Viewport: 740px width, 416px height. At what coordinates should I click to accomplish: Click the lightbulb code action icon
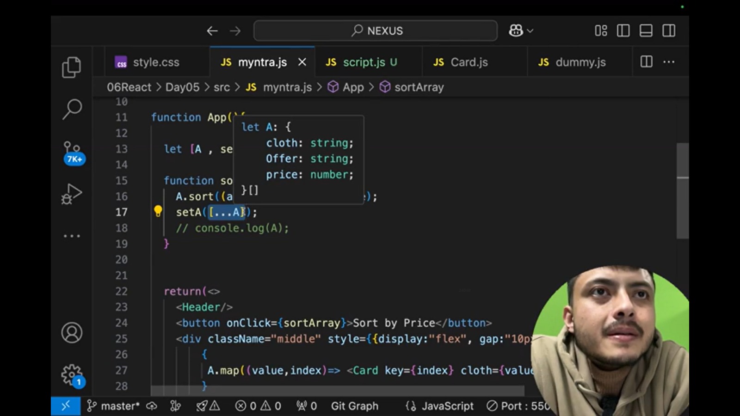[x=158, y=212]
